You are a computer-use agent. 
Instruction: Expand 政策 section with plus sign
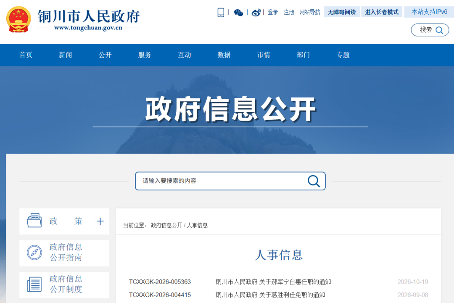[x=100, y=221]
